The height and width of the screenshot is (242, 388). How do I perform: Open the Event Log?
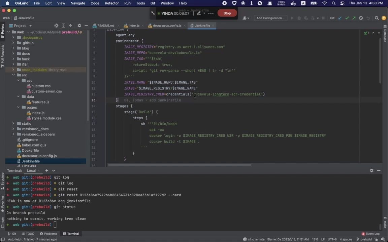click(372, 234)
